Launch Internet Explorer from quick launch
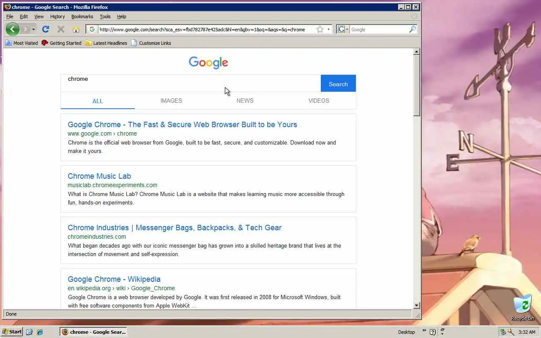 coord(40,332)
